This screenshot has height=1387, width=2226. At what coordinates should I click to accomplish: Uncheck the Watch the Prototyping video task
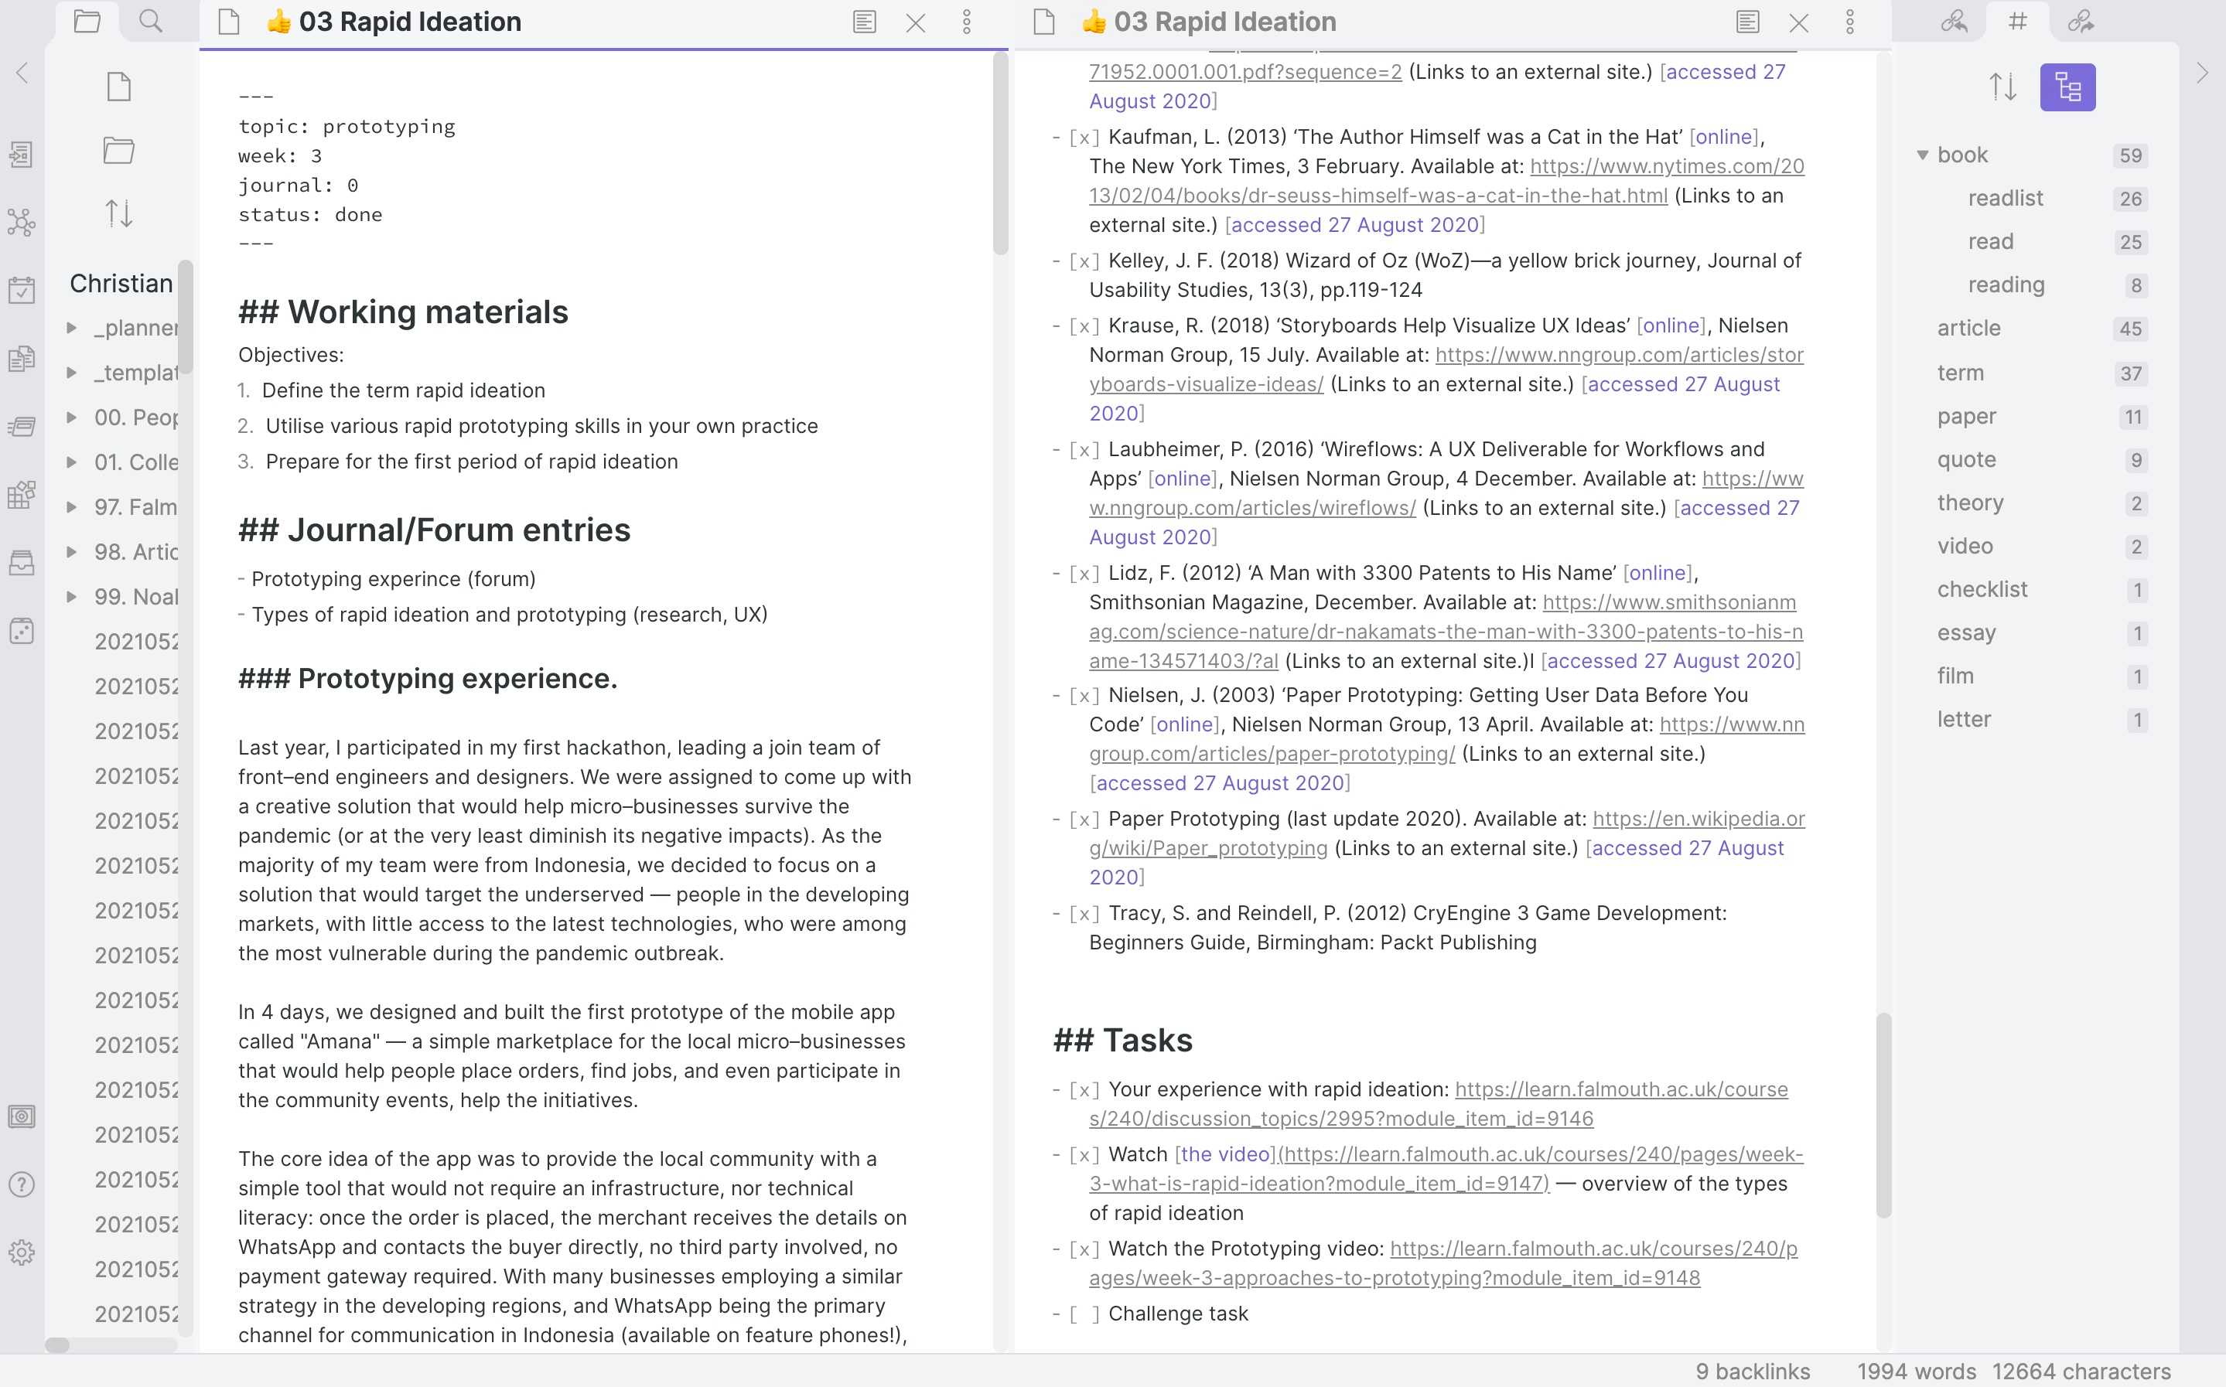click(1084, 1249)
